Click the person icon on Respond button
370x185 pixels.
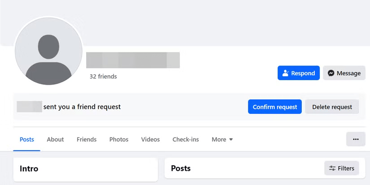285,73
